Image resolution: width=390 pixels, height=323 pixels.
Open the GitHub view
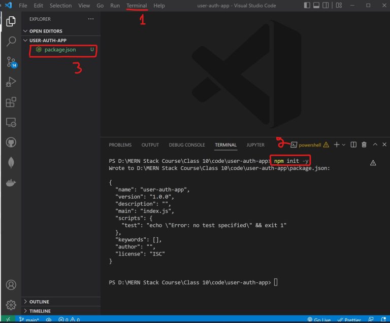pos(11,142)
